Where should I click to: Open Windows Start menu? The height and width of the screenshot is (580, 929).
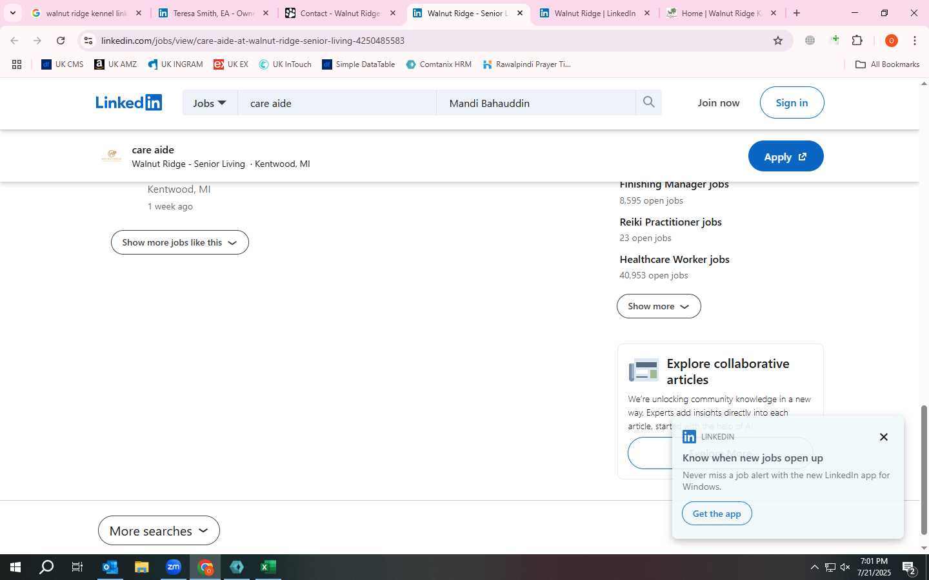pos(15,567)
